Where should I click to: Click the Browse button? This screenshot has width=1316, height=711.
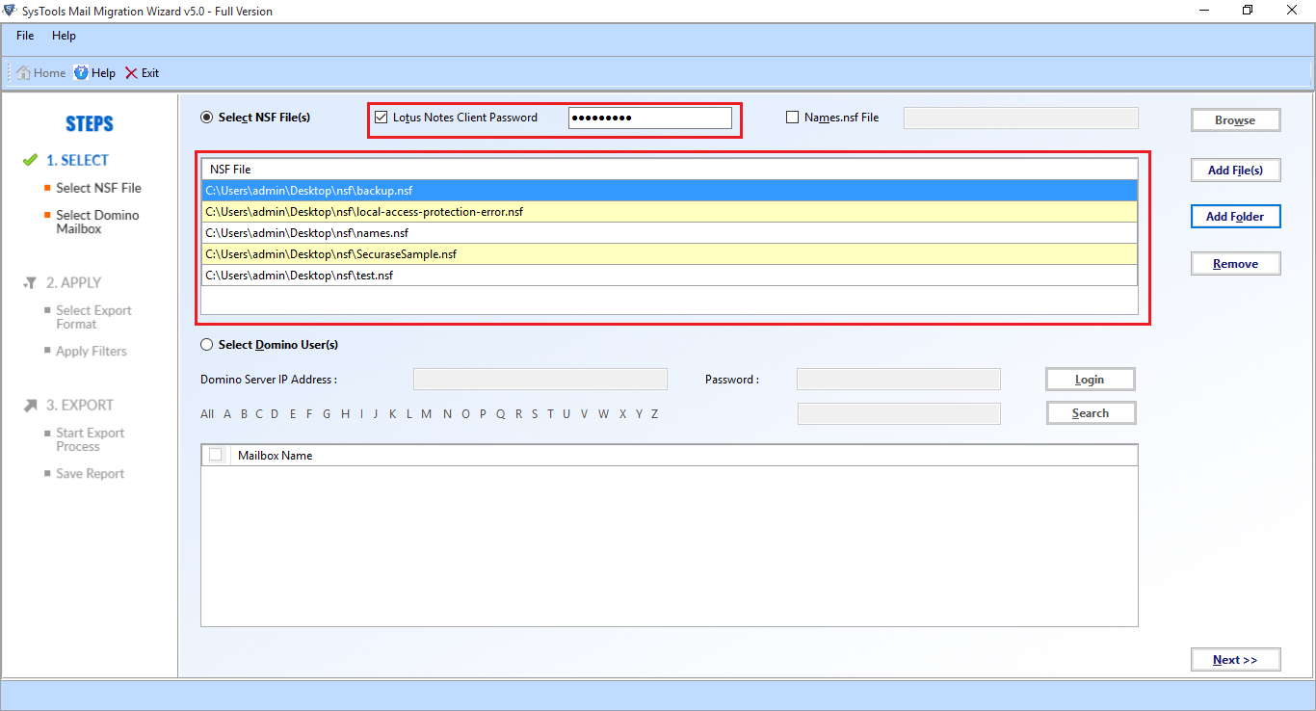pos(1236,120)
